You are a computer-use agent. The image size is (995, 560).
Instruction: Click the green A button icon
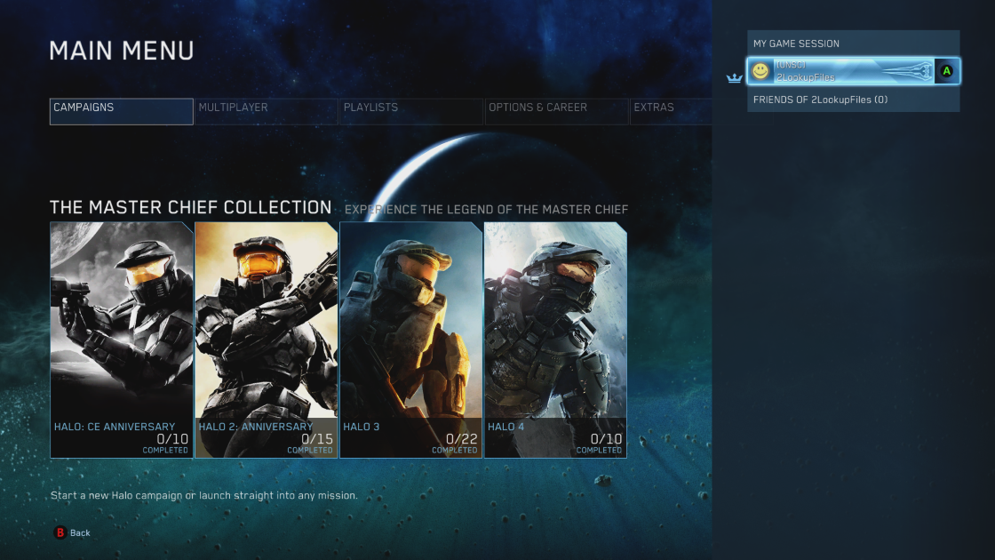pyautogui.click(x=947, y=71)
